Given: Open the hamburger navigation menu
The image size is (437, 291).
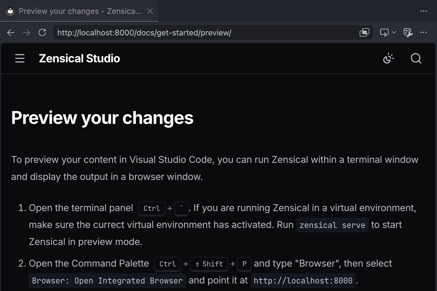Looking at the screenshot, I should 20,58.
